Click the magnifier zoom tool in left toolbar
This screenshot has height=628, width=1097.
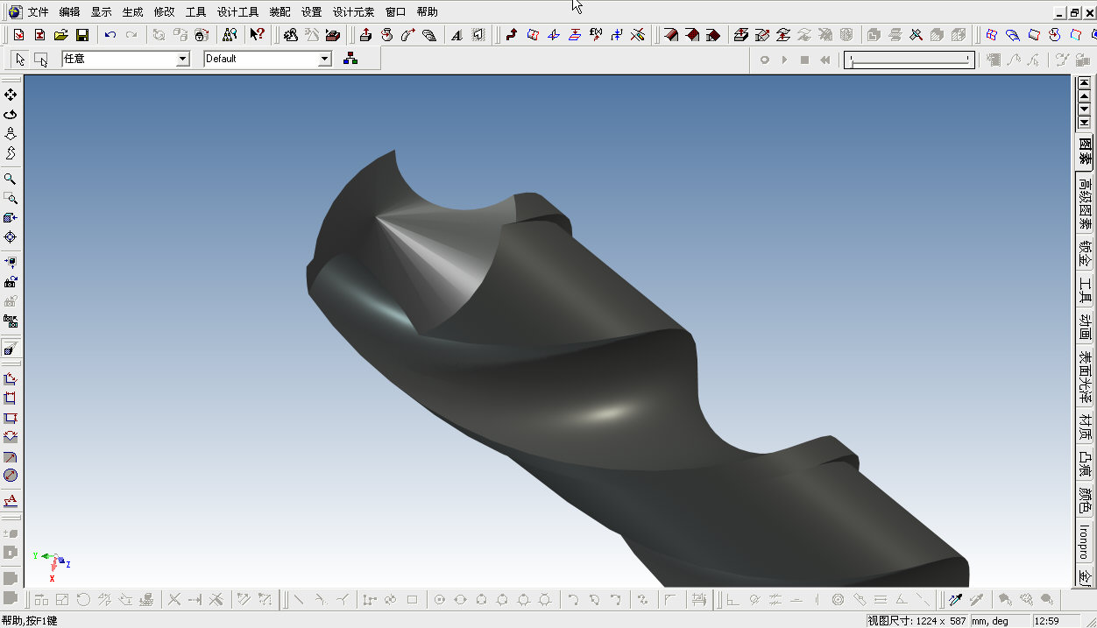(11, 179)
